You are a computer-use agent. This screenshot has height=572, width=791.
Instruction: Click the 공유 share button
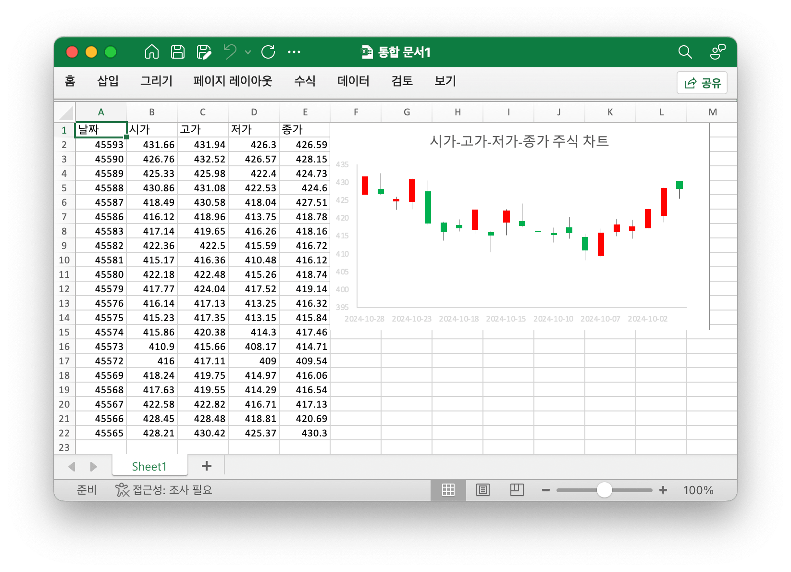[702, 83]
